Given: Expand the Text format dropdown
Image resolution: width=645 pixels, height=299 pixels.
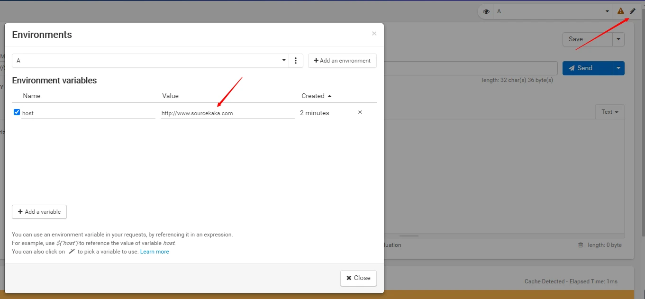Looking at the screenshot, I should (609, 112).
